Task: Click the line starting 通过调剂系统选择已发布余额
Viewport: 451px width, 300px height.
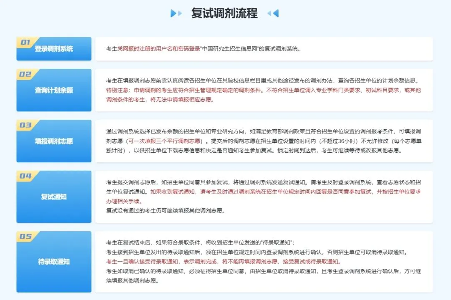Action: click(x=264, y=131)
